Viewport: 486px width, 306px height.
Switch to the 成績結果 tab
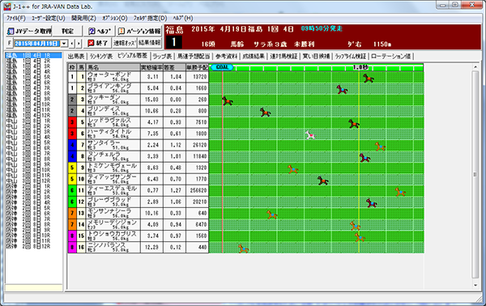pos(254,57)
